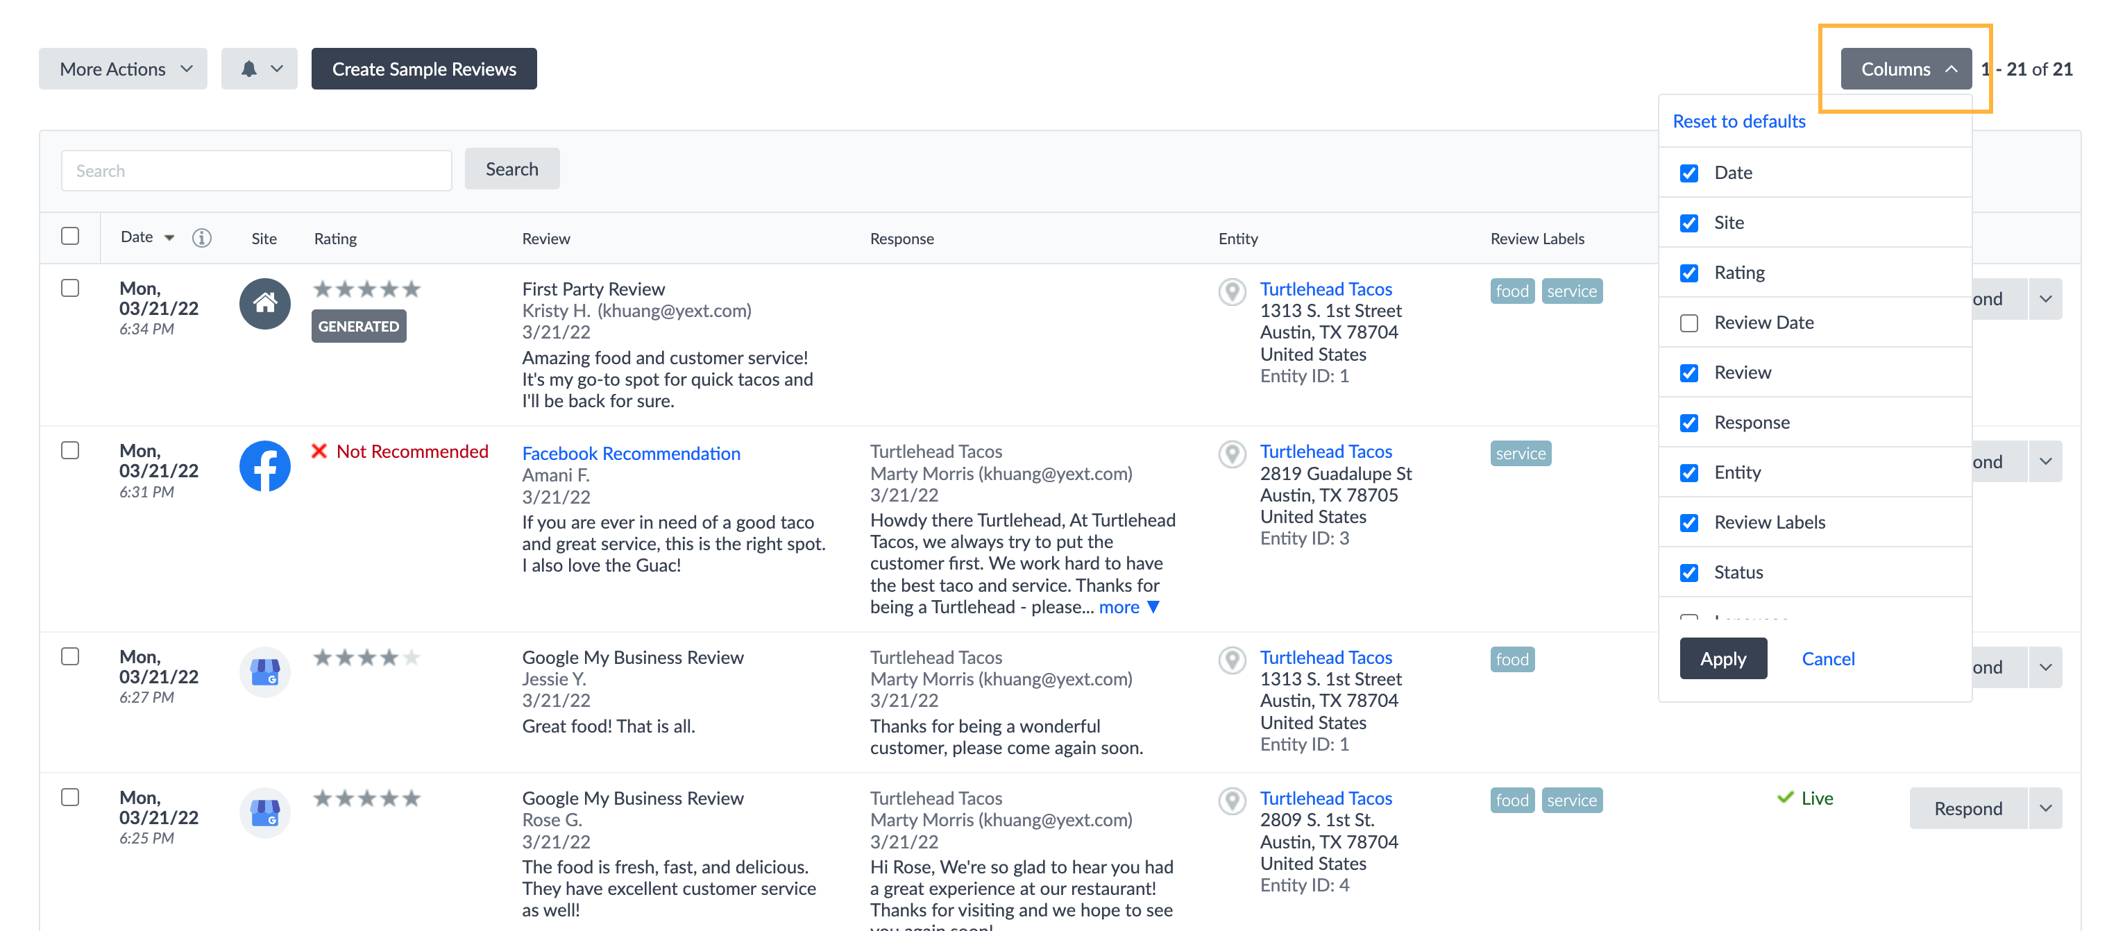Screen dimensions: 2125x931
Task: Select the Rose G. review row checkbox
Action: point(70,797)
